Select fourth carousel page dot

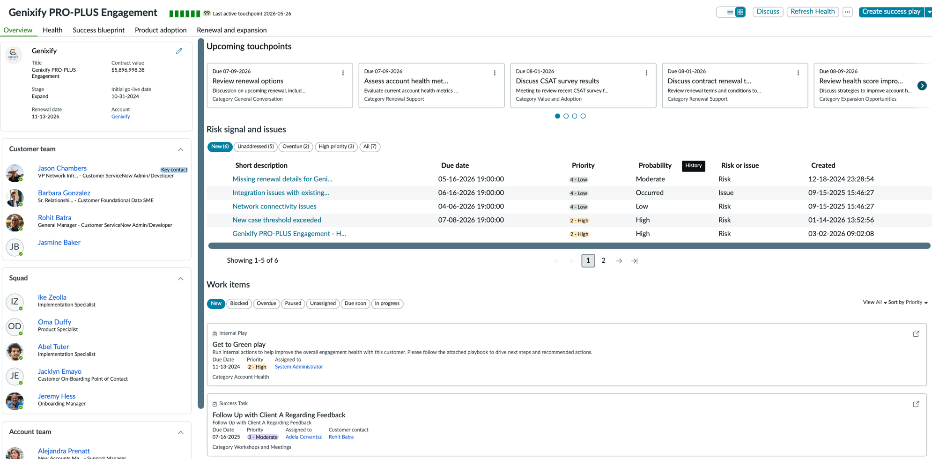(583, 116)
